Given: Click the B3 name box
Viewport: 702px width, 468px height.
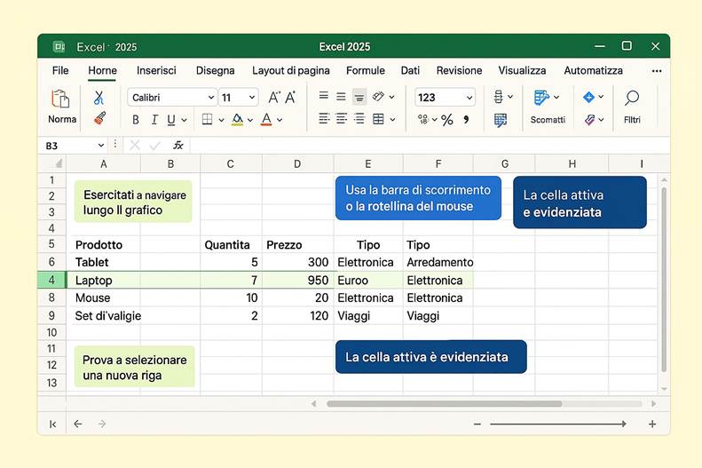Looking at the screenshot, I should (x=74, y=146).
